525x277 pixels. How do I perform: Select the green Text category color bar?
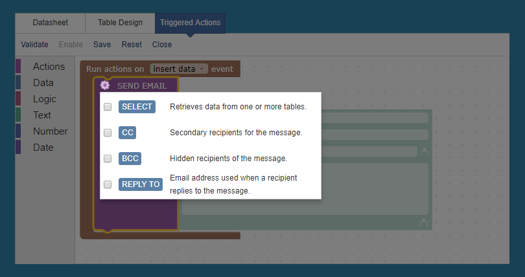click(x=18, y=115)
